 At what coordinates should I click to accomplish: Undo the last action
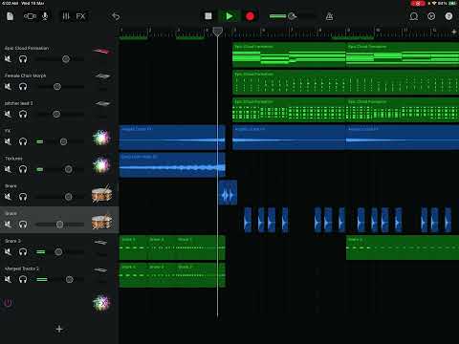tap(116, 16)
